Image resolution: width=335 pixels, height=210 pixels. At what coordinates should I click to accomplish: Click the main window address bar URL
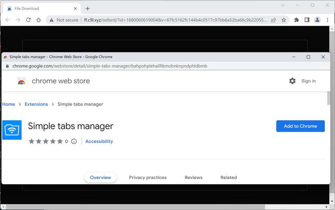coord(175,20)
